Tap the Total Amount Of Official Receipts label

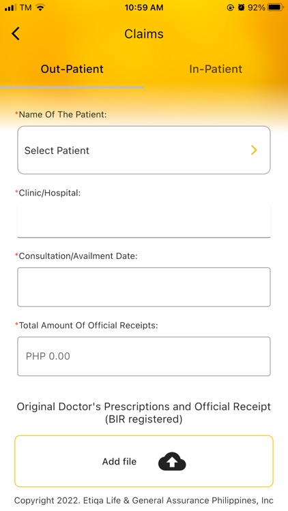pos(87,325)
